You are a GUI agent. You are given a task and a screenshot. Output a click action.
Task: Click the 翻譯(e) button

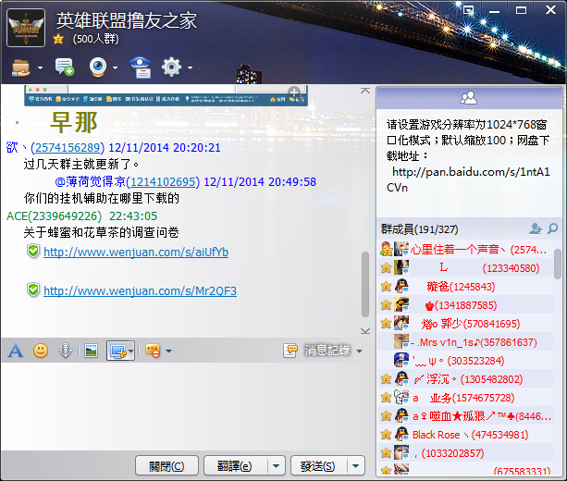coord(235,466)
